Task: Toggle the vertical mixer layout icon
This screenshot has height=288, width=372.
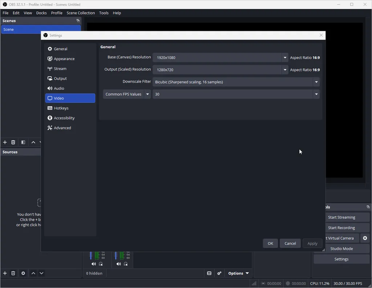Action: pos(209,273)
